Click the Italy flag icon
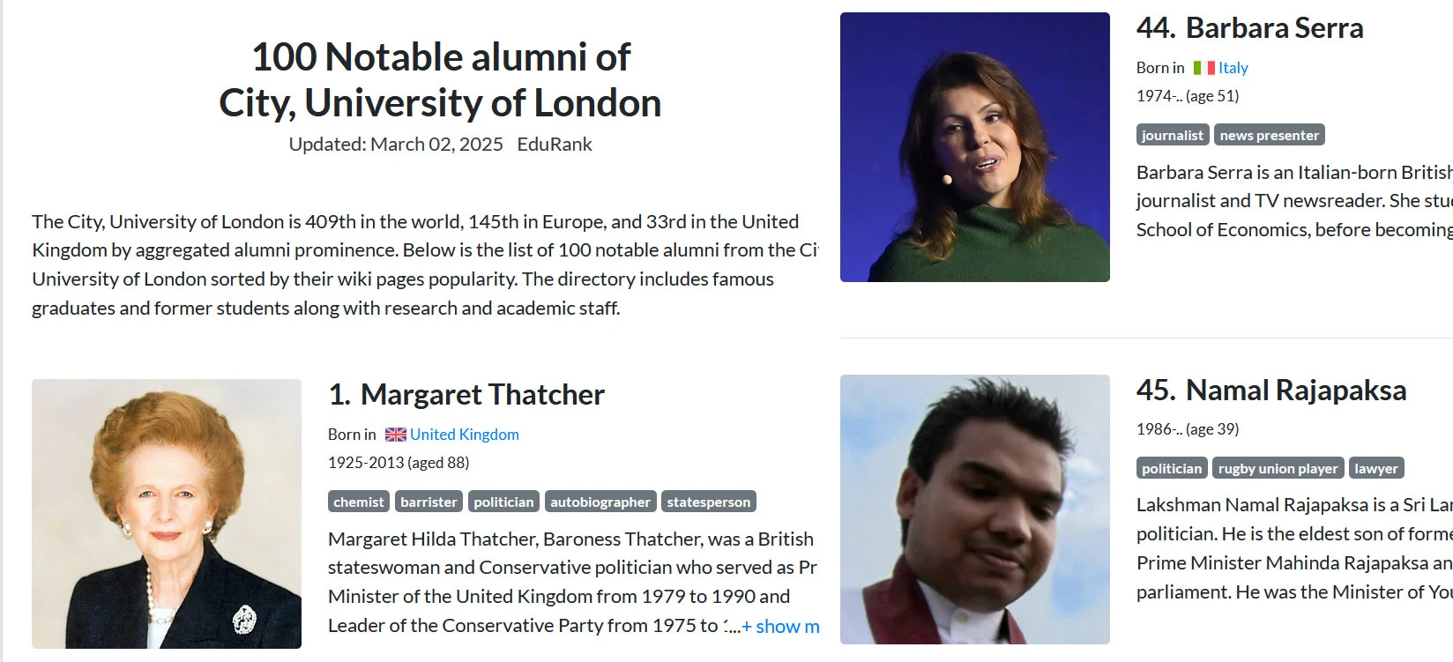 (x=1203, y=68)
